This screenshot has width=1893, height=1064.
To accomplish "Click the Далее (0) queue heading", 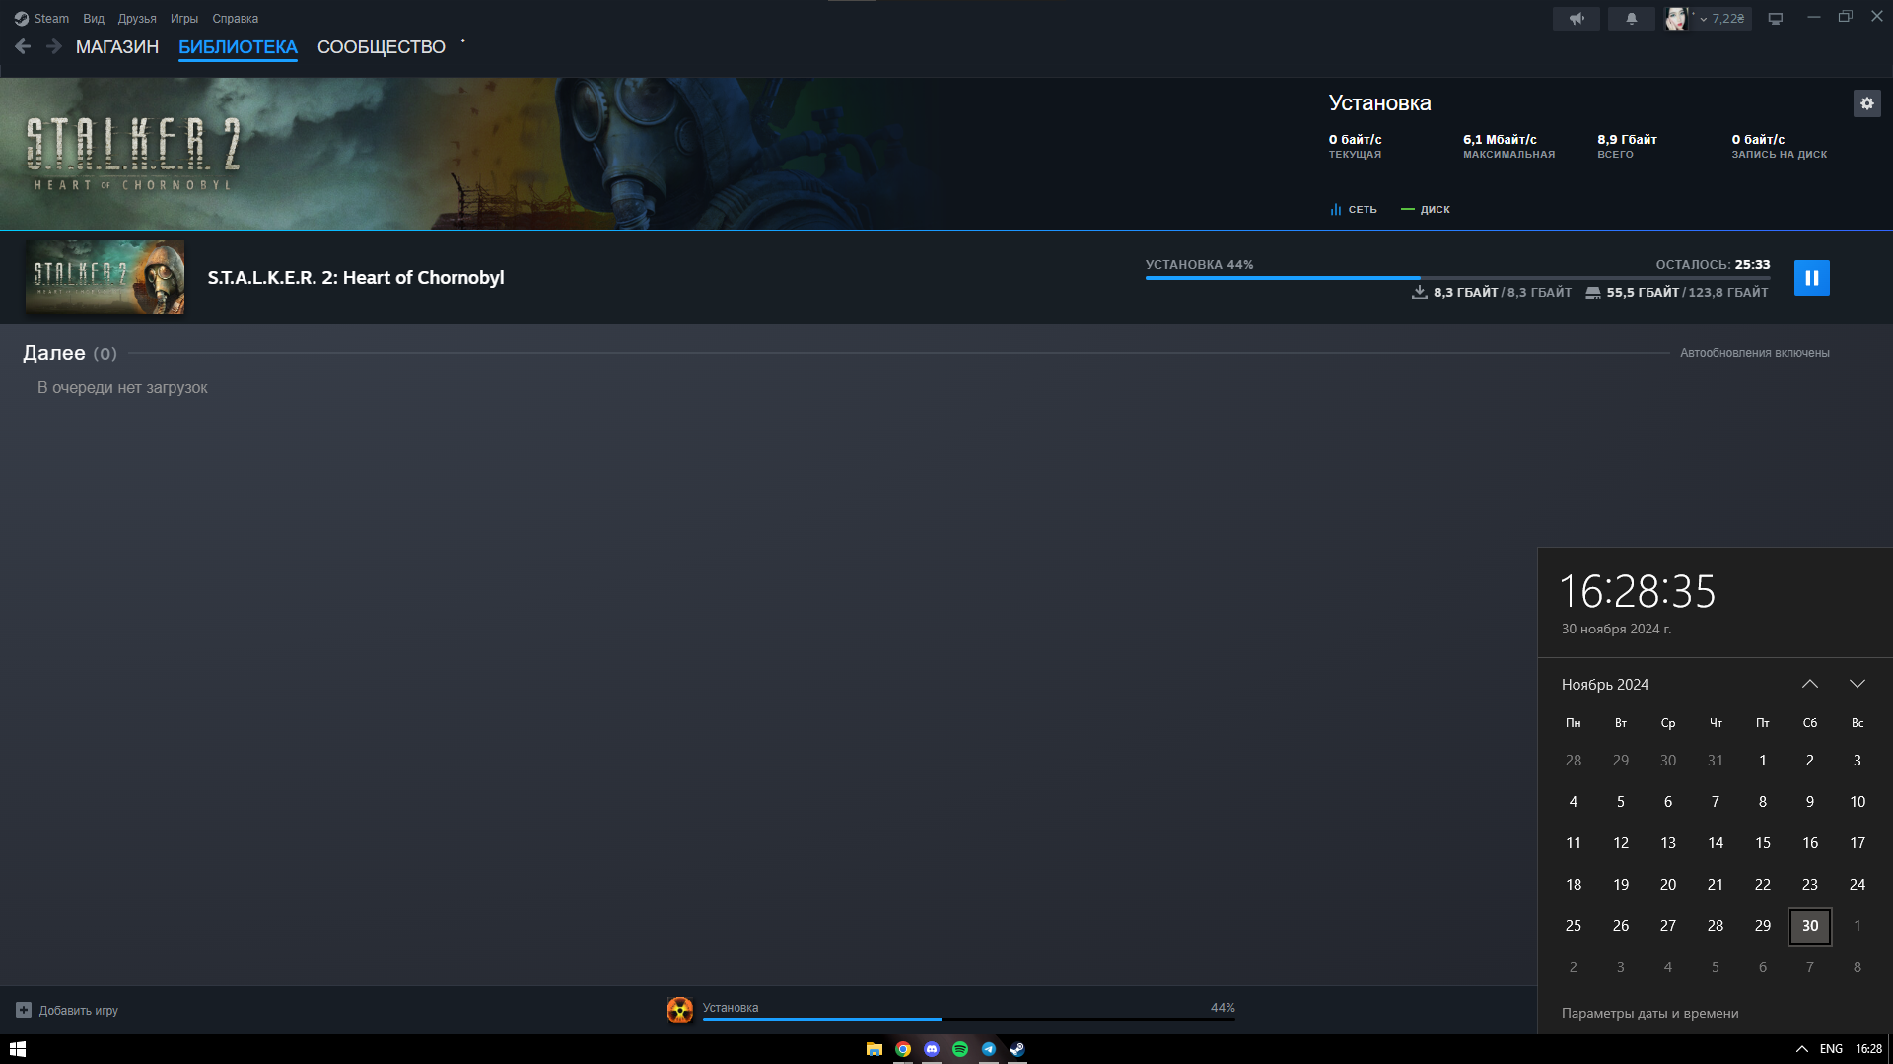I will click(x=70, y=353).
